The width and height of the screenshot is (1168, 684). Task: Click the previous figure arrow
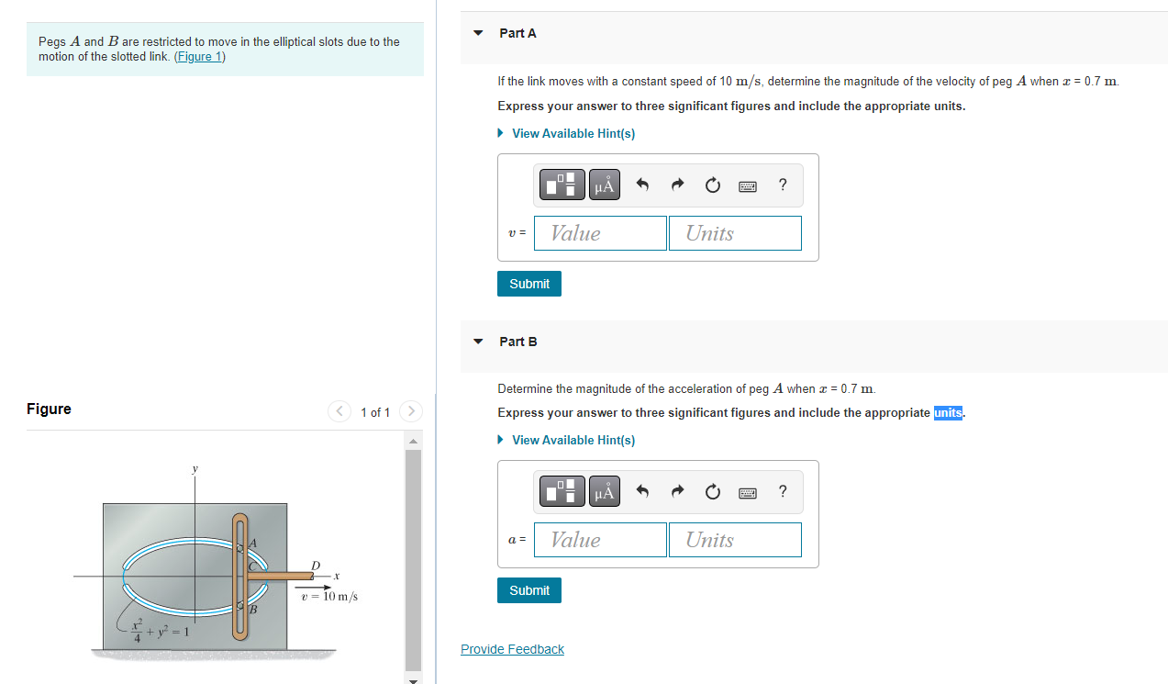(x=339, y=411)
